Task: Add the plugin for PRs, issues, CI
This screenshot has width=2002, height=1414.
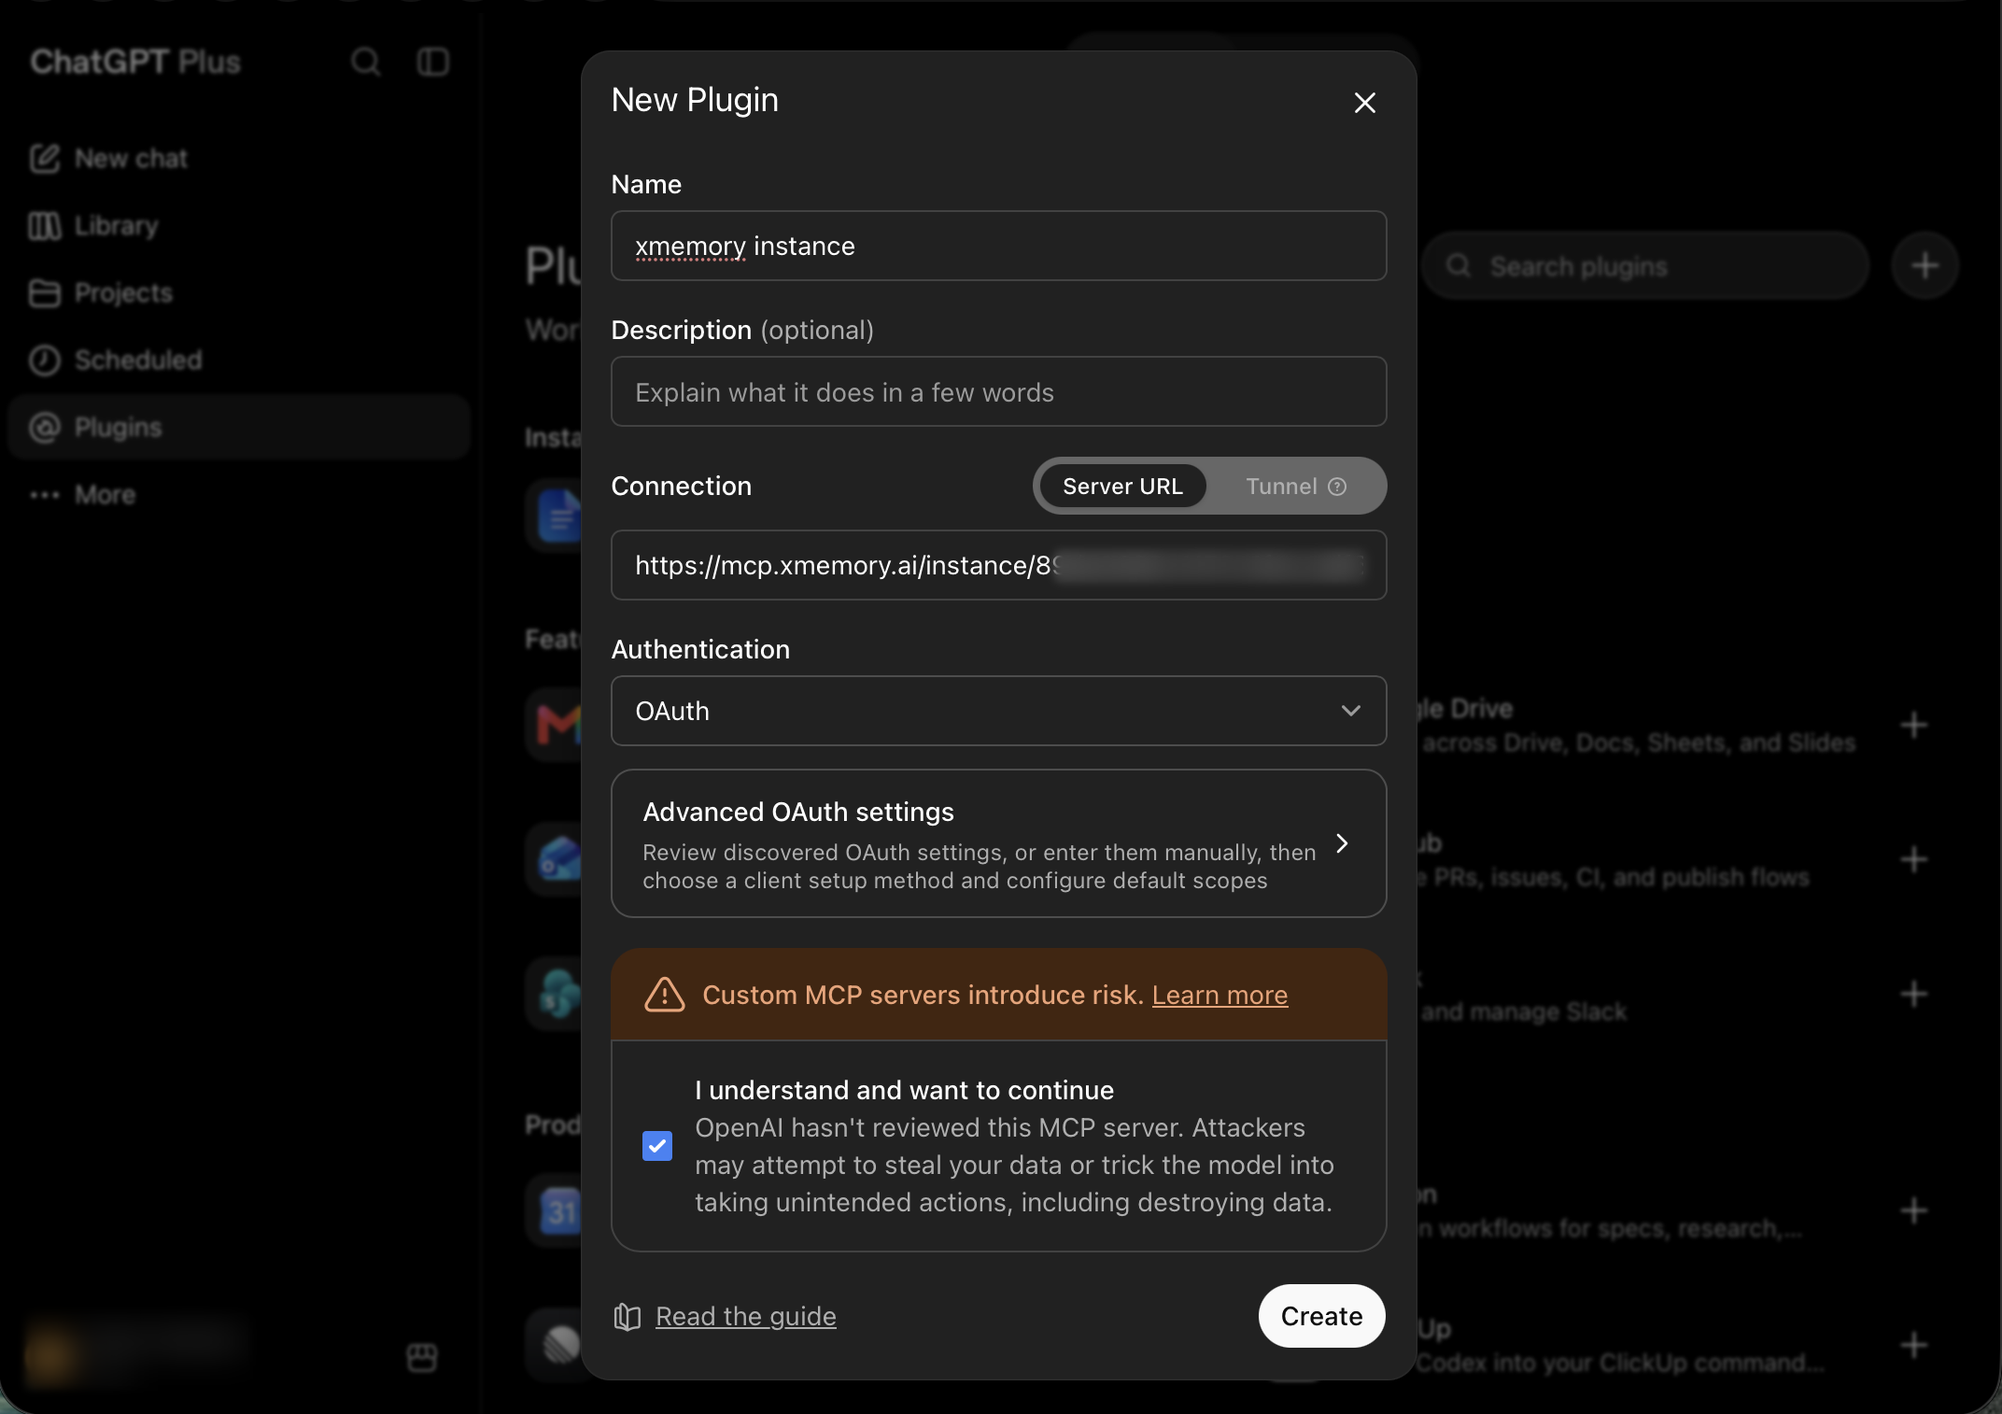Action: 1914,859
